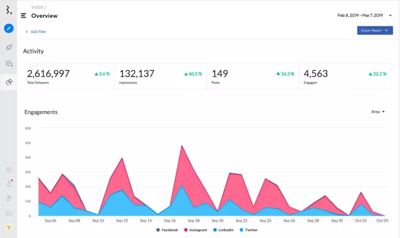
Task: Toggle Twitter series in chart legend
Action: 248,230
